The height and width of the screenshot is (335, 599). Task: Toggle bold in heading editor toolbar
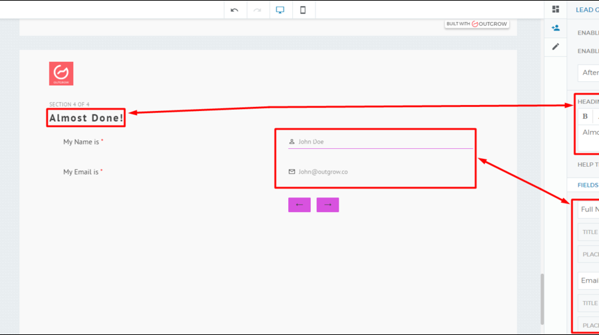pos(585,116)
